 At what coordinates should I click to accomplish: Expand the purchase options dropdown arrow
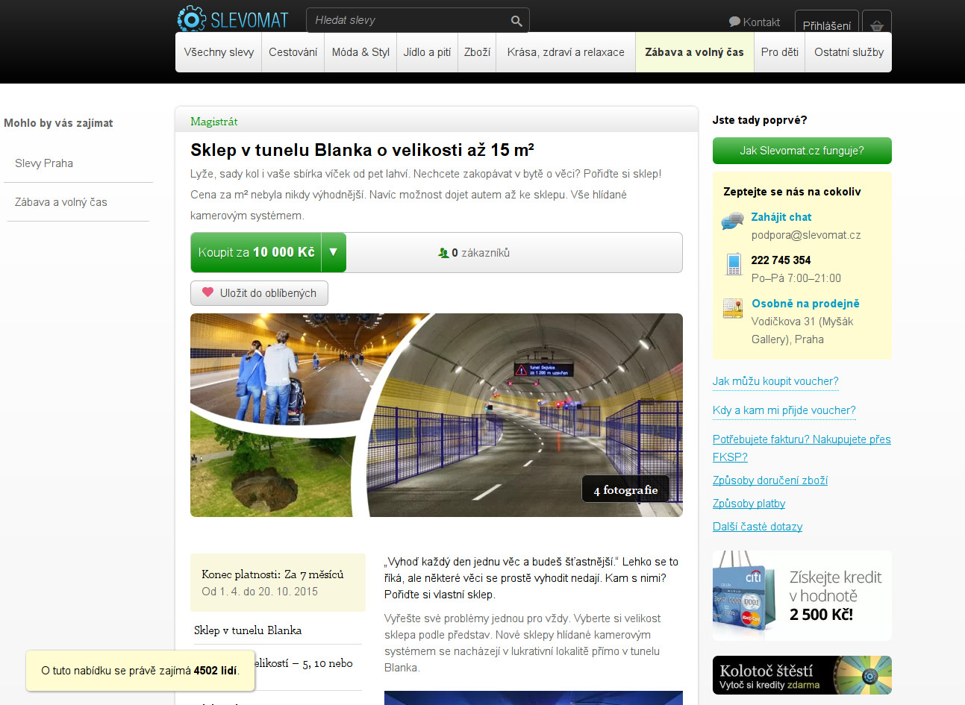point(334,252)
